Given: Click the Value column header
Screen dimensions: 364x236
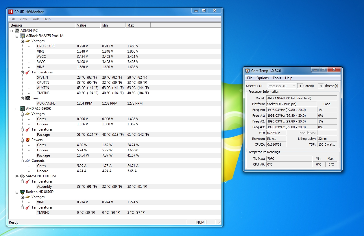Looking at the screenshot, I should (88, 25).
